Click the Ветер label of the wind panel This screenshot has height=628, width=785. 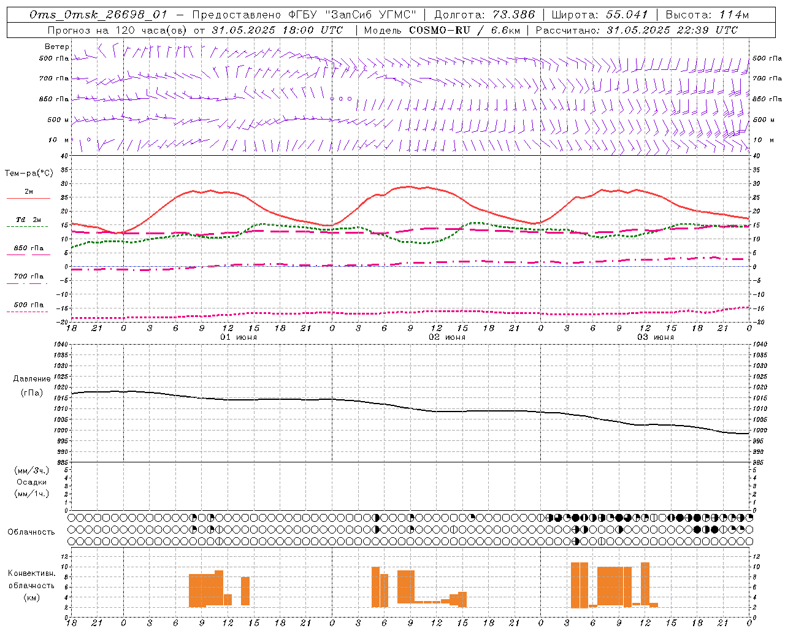coord(57,47)
